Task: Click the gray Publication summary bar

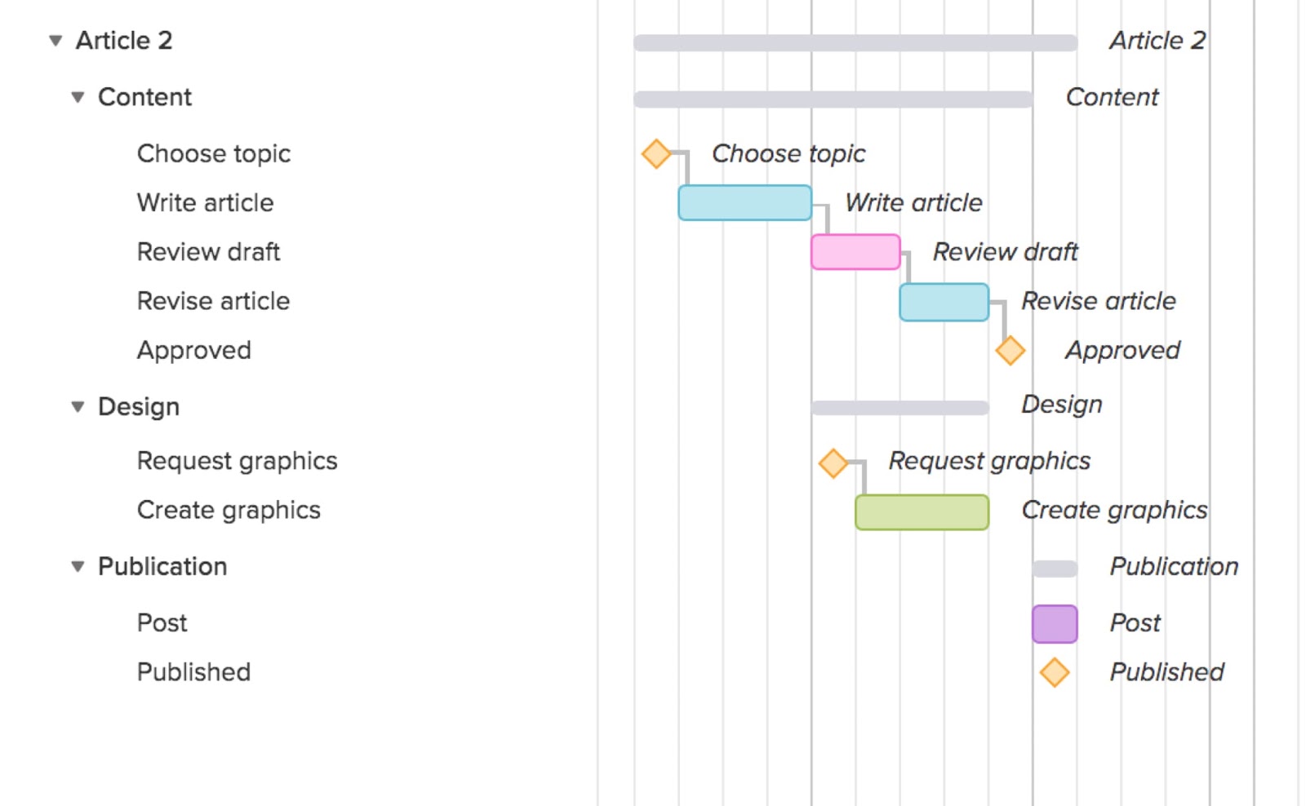Action: click(x=1054, y=569)
